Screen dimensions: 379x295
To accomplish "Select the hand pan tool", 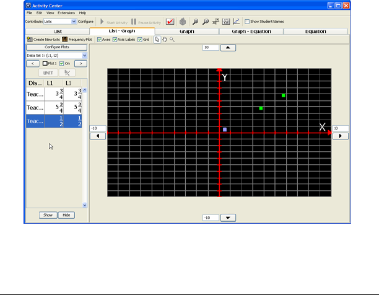I will point(164,39).
